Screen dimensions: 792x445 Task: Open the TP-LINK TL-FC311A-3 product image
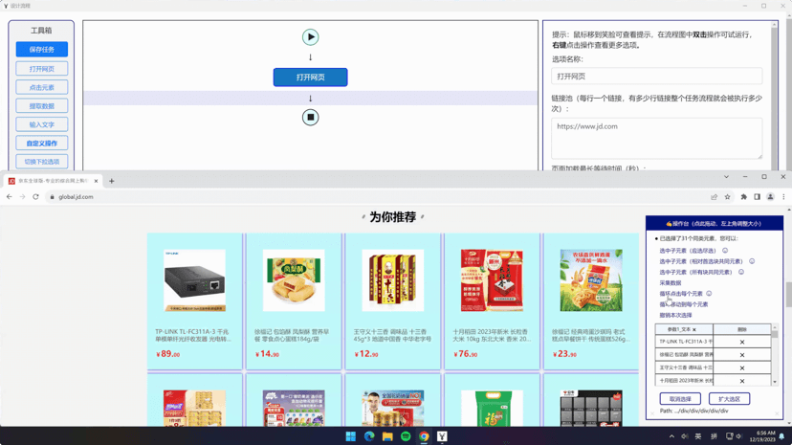(x=194, y=280)
